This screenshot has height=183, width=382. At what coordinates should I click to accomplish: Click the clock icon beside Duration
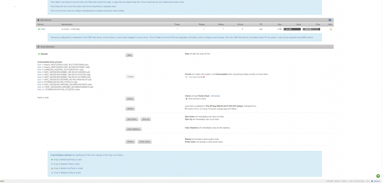pos(186,109)
